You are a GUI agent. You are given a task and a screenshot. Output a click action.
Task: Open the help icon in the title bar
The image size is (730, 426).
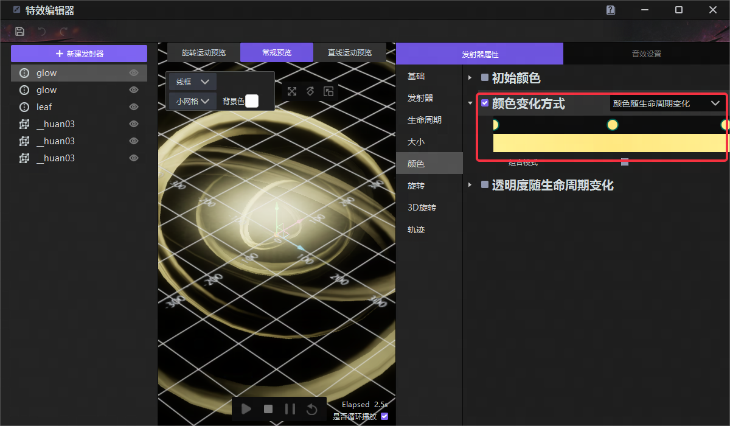pos(611,10)
